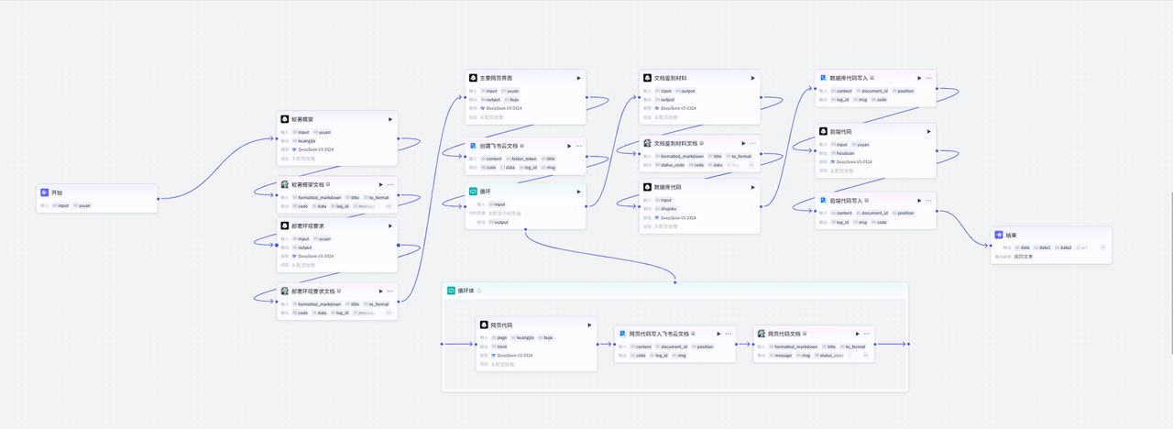Open more menu on 数据库代码写入 node
The image size is (1173, 429).
click(928, 78)
